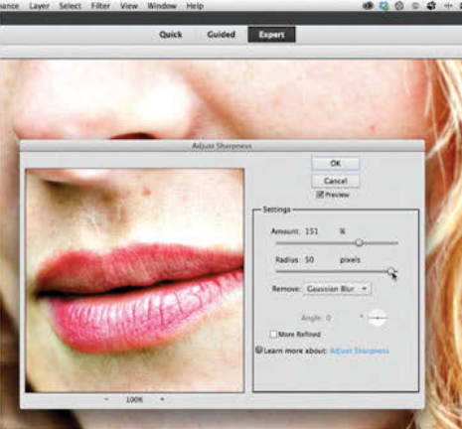Click the Radius slider handle

(391, 271)
